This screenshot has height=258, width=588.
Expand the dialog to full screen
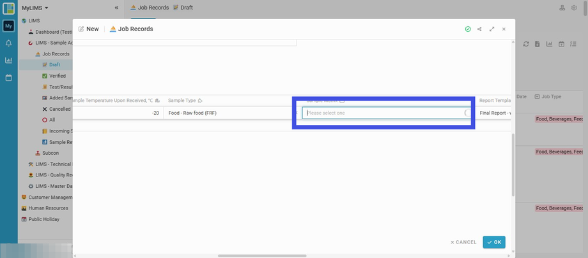tap(491, 29)
